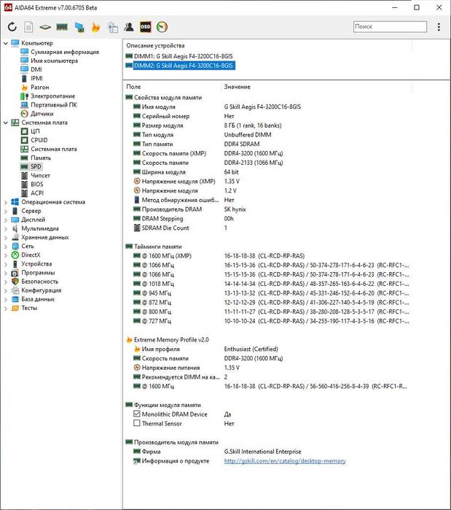Click the user profile toolbar icon
Viewport: 451px width, 510px height.
[129, 27]
